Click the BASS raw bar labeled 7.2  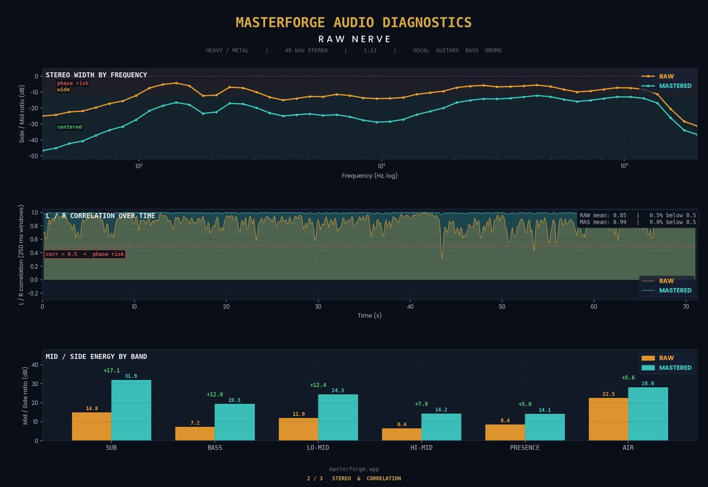click(195, 433)
